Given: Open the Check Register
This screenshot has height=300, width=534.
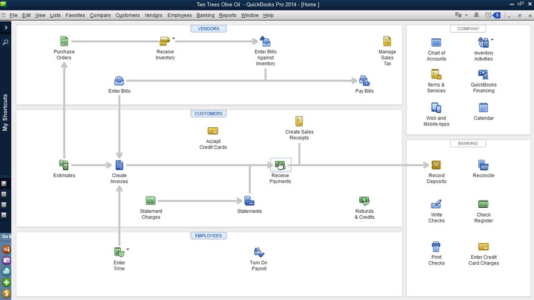Looking at the screenshot, I should (x=483, y=204).
